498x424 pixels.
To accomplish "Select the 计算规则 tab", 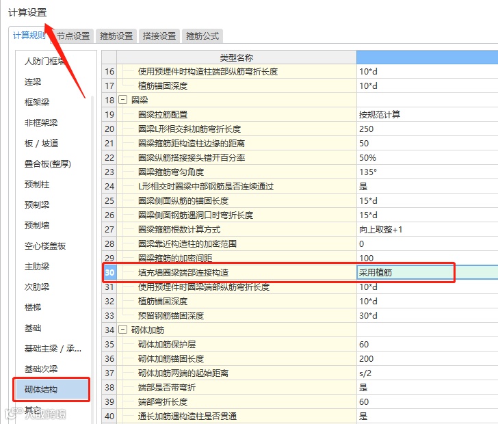I will pos(29,36).
